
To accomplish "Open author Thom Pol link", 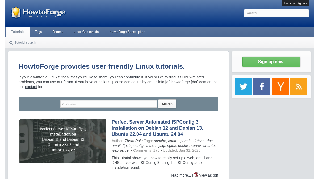I will pos(133,141).
